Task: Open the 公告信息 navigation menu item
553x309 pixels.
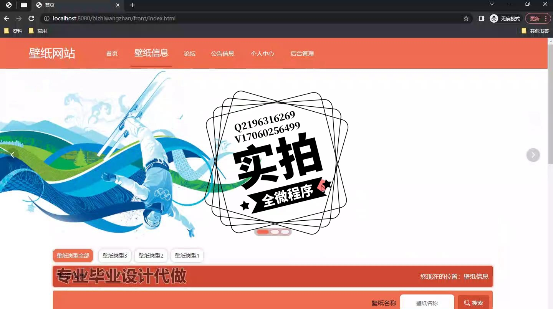Action: tap(223, 54)
